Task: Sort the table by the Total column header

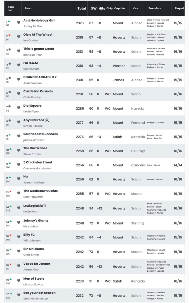Action: (x=82, y=8)
